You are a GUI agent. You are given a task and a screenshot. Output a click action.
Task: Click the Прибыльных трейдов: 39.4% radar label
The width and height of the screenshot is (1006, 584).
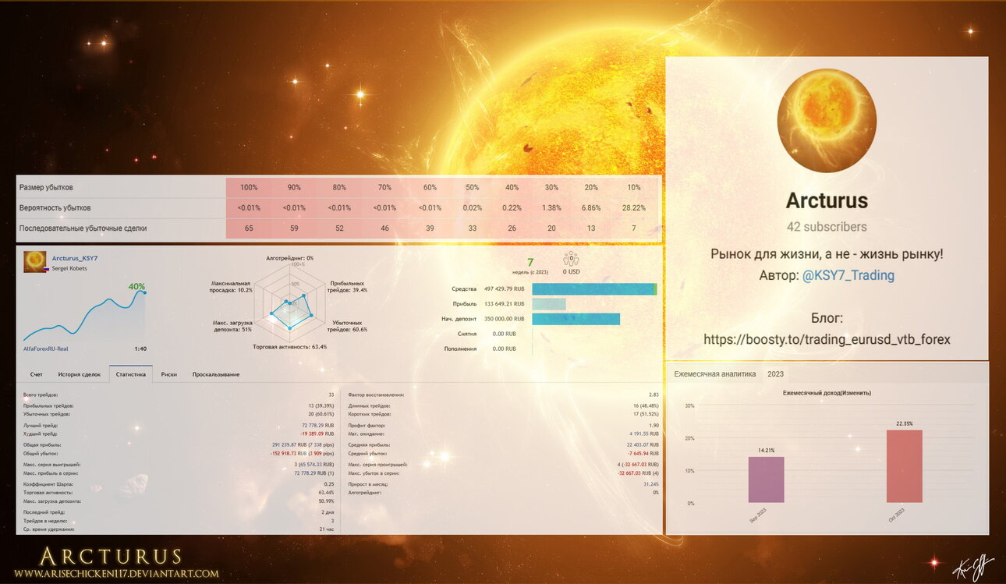click(x=348, y=286)
